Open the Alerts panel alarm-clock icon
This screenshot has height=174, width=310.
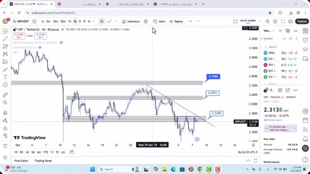[x=305, y=40]
